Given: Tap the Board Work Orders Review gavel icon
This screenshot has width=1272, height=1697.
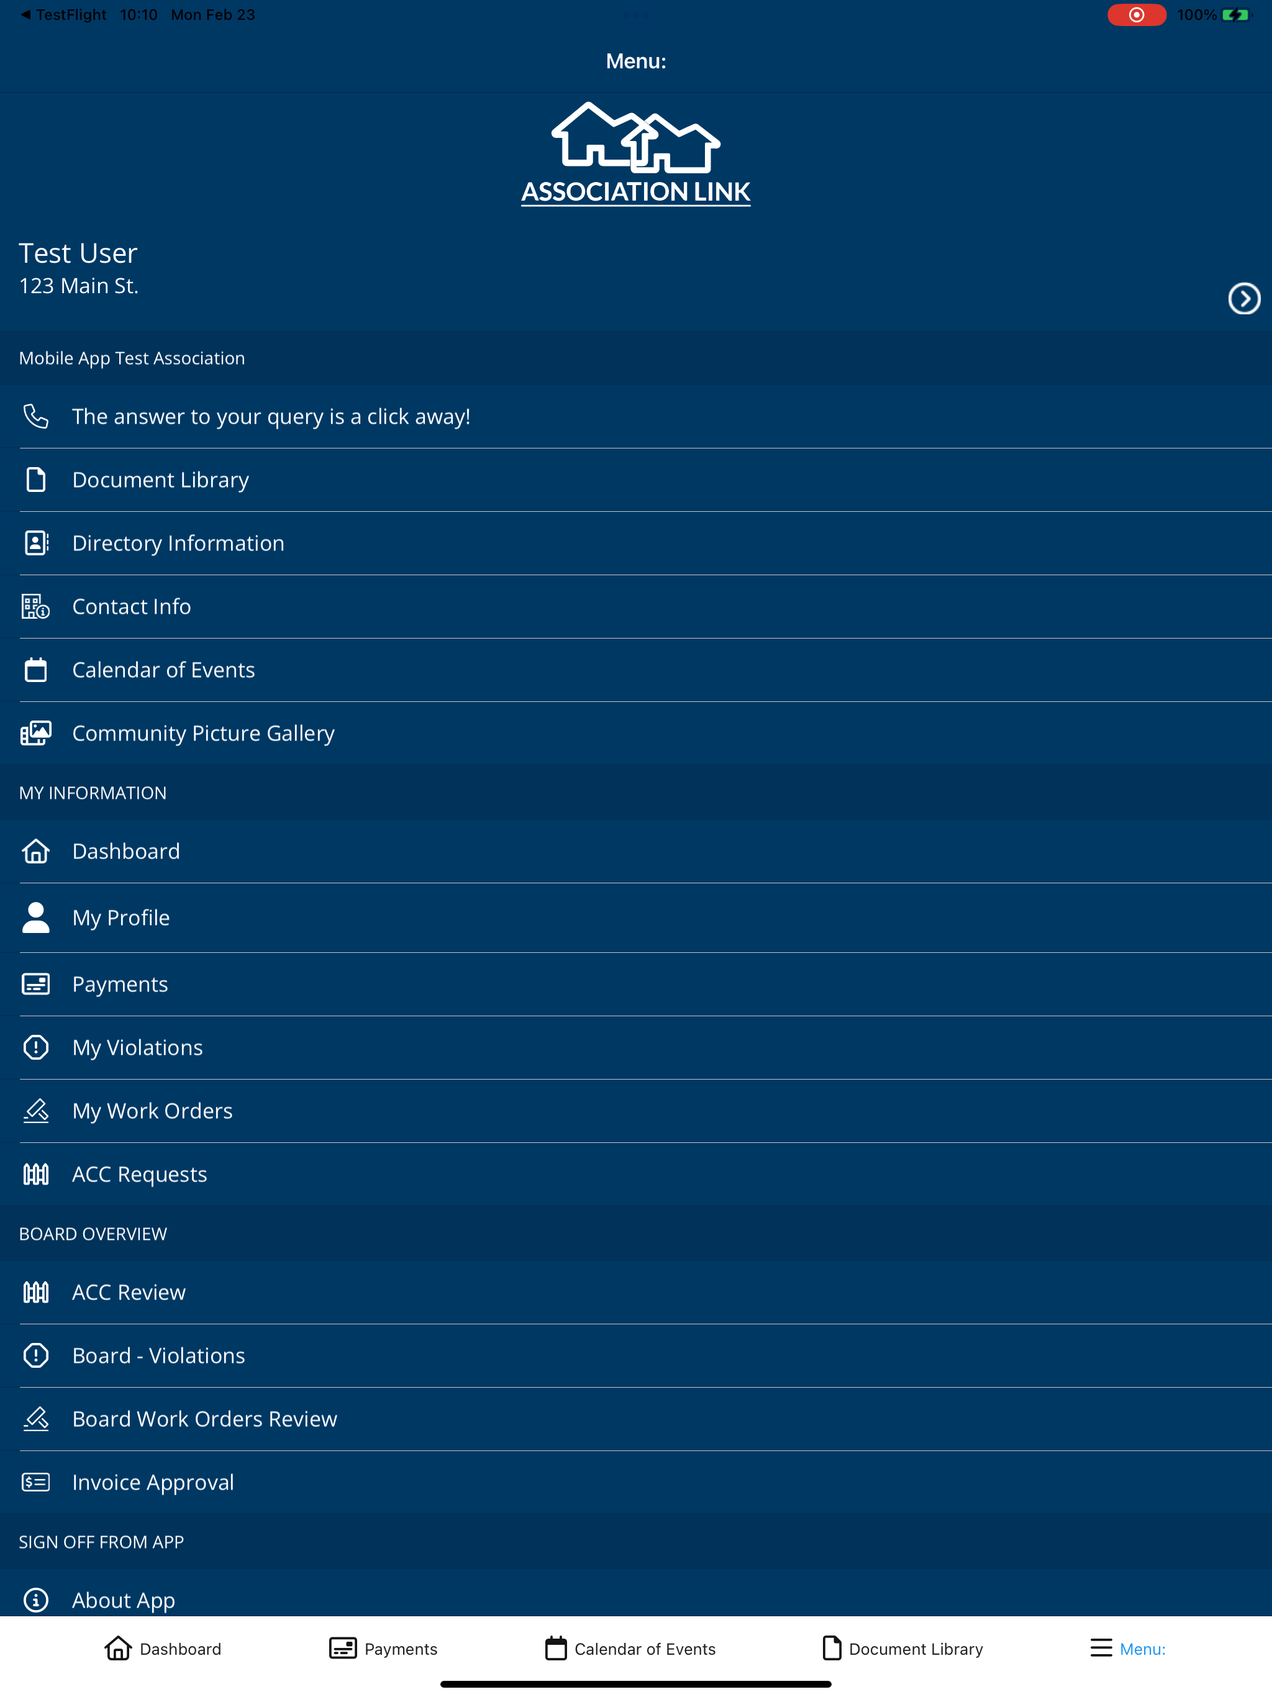Looking at the screenshot, I should point(36,1419).
